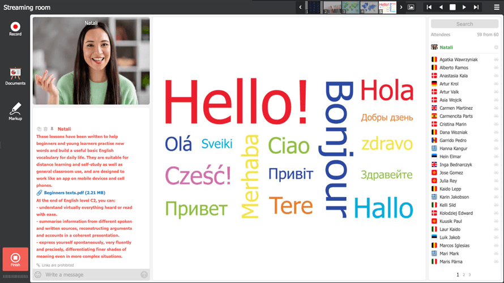Screen dimensions: 504x283
Task: Open slide thumbnail 4 with blue map
Action: (x=369, y=7)
